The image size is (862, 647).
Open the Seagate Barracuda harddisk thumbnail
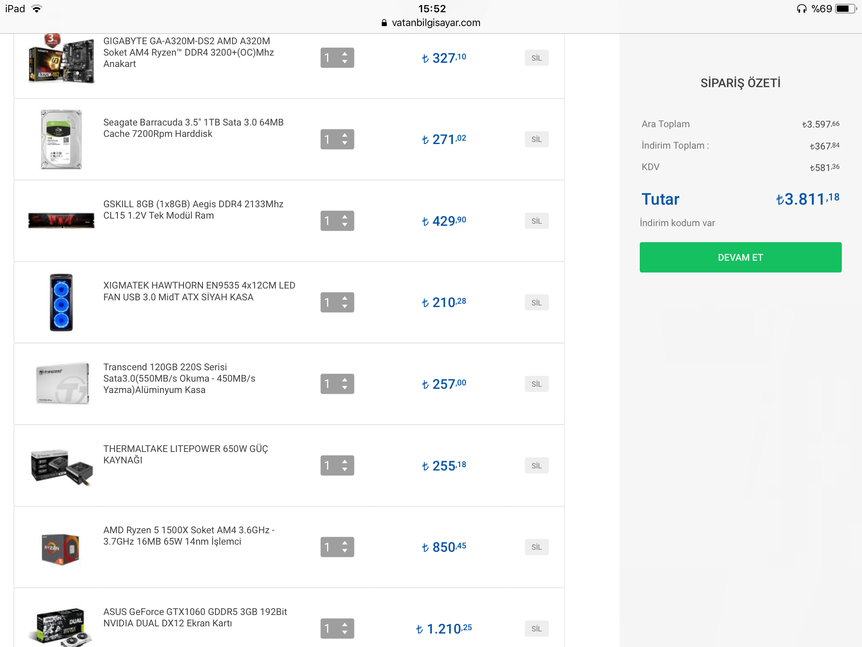pyautogui.click(x=61, y=139)
